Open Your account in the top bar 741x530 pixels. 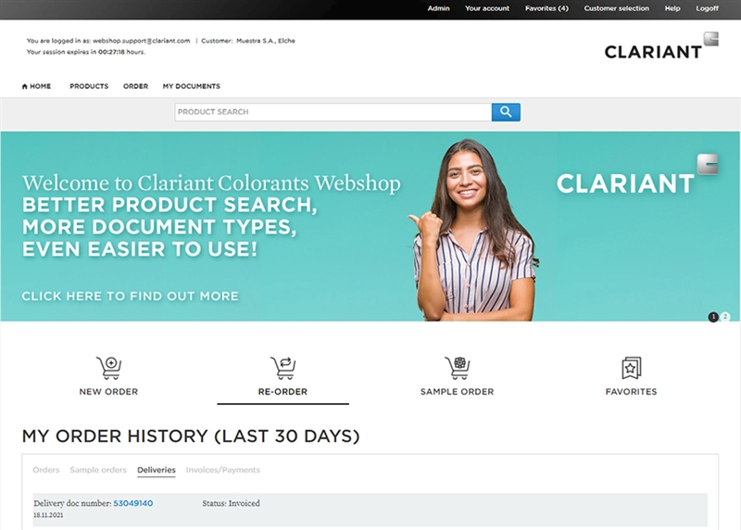click(x=487, y=8)
